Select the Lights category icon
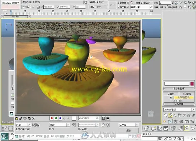The height and width of the screenshot is (141, 196). coord(175,115)
